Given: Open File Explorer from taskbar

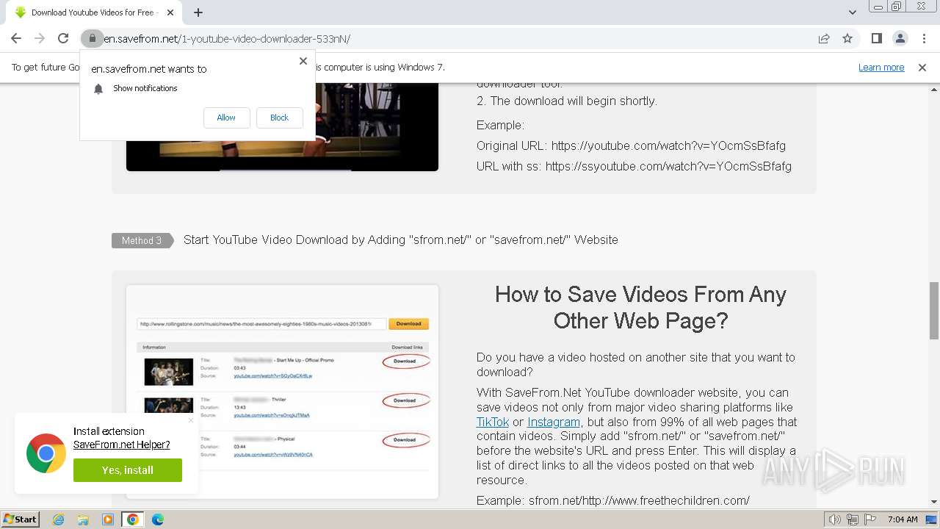Looking at the screenshot, I should click(x=83, y=519).
